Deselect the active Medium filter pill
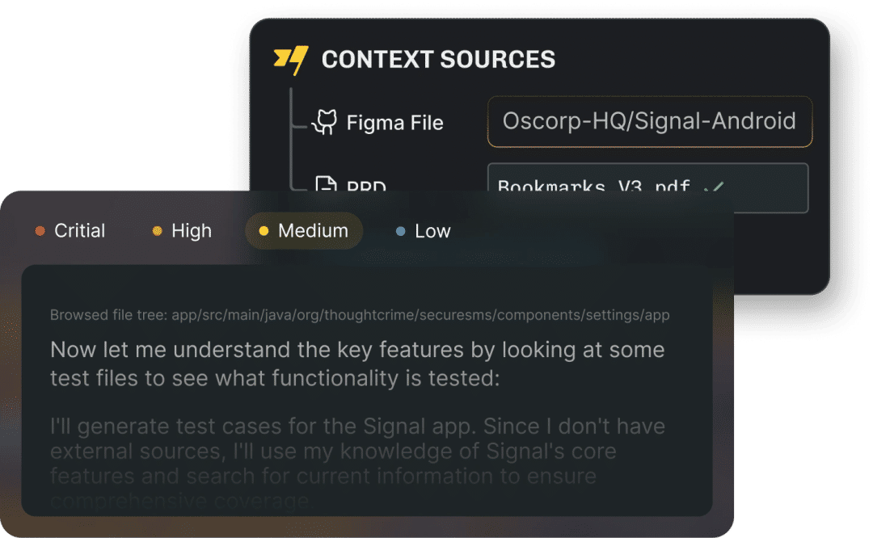Screen dimensions: 873x538 [x=303, y=231]
